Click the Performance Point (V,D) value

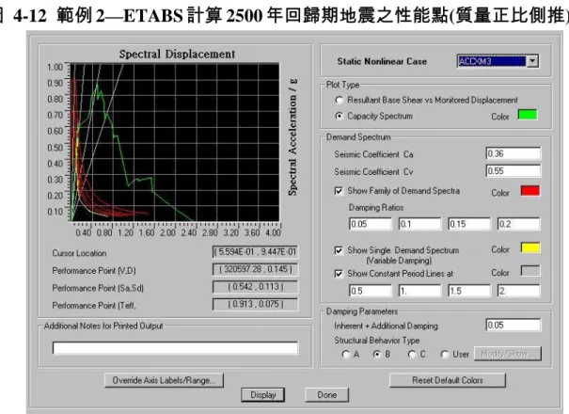click(x=255, y=269)
